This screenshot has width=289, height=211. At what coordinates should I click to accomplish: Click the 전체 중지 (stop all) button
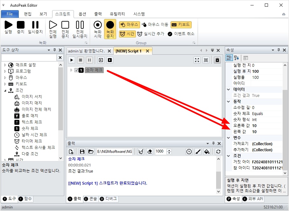(65, 29)
